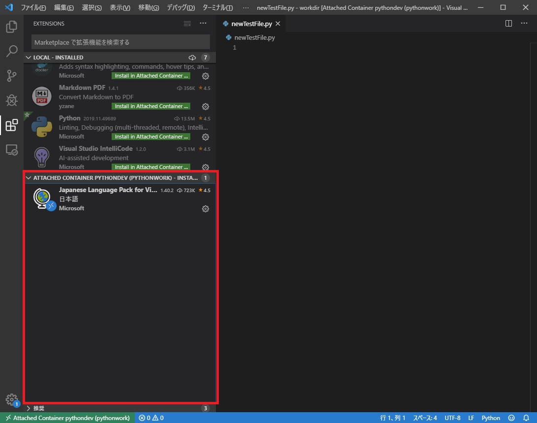Click install local extensions cloud icon

coord(192,57)
